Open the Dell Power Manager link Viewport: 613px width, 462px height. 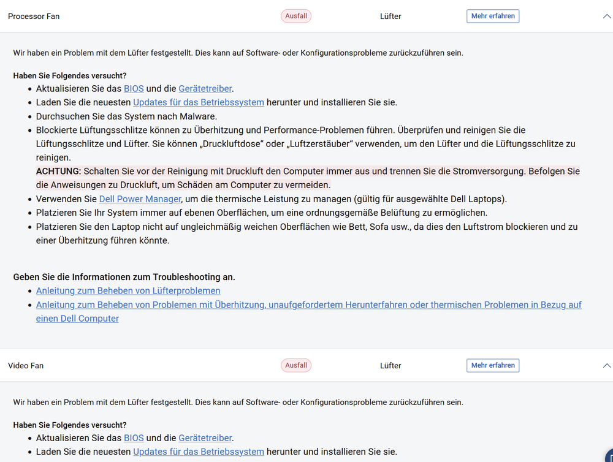140,199
